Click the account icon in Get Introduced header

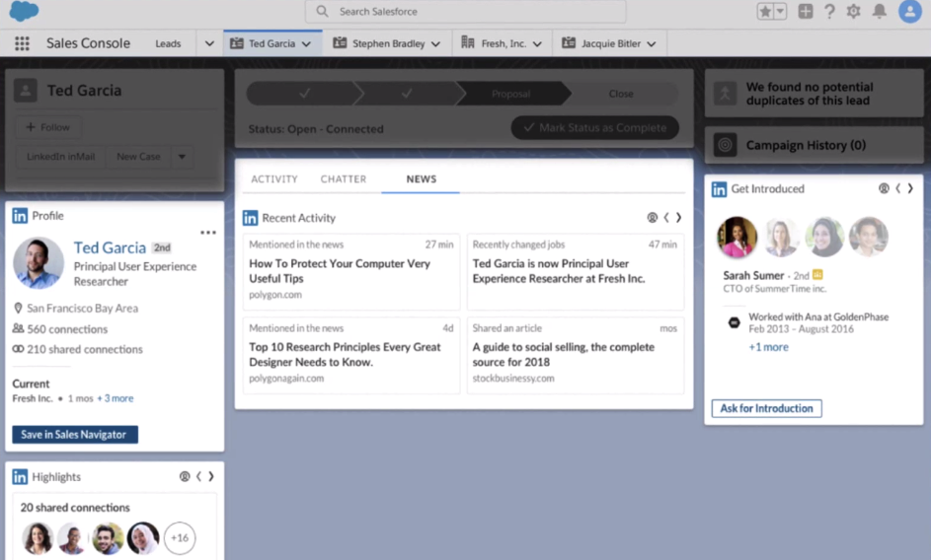tap(884, 188)
